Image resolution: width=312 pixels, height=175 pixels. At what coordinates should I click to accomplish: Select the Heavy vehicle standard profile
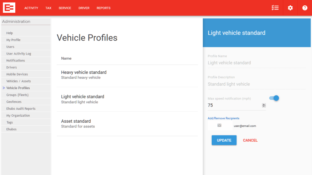pos(84,75)
